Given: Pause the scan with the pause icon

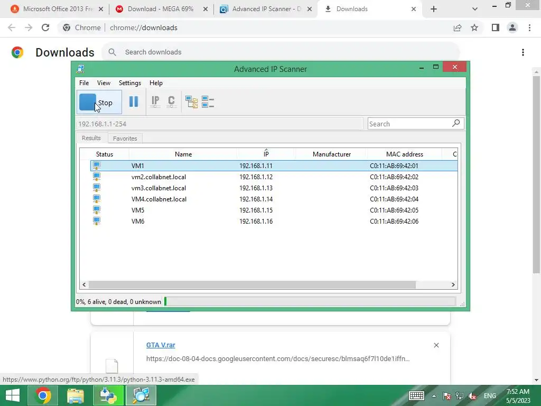Looking at the screenshot, I should pyautogui.click(x=134, y=101).
